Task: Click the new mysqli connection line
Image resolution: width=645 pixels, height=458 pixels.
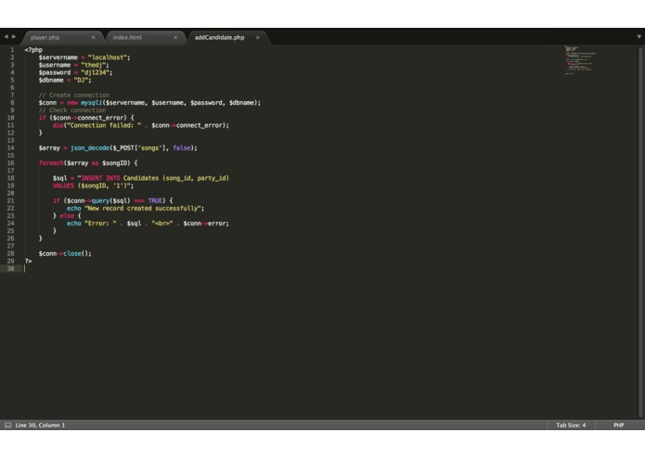Action: tap(149, 103)
